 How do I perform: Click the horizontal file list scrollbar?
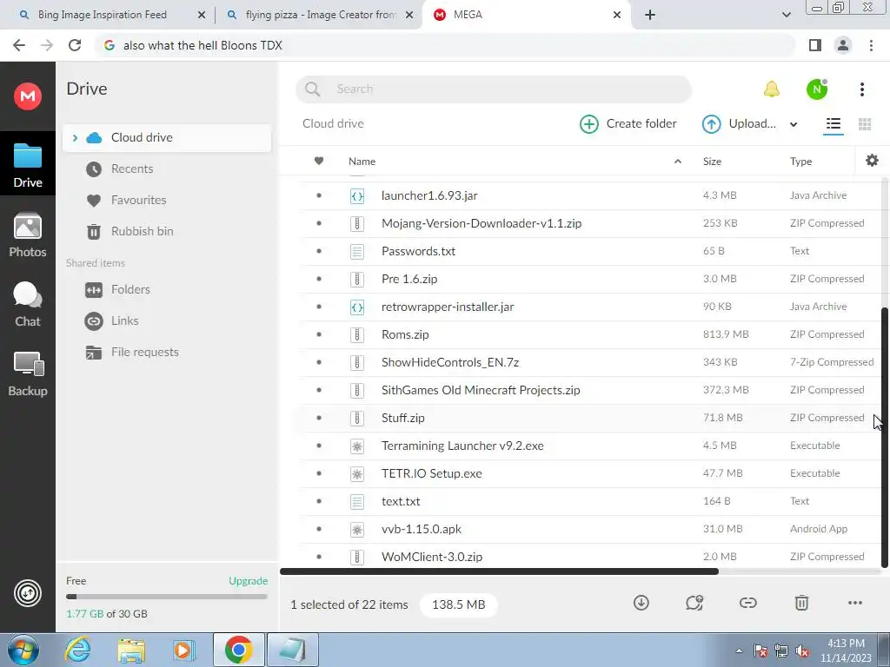coord(499,571)
